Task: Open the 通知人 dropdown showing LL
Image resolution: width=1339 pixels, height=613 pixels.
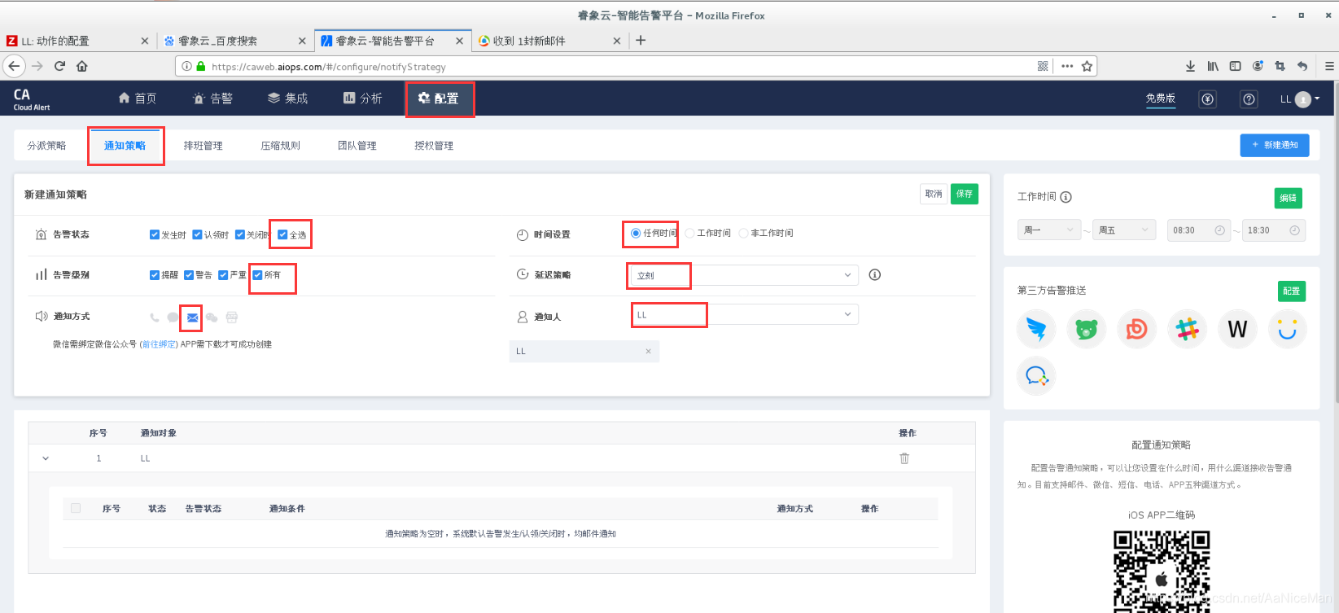Action: (x=744, y=314)
